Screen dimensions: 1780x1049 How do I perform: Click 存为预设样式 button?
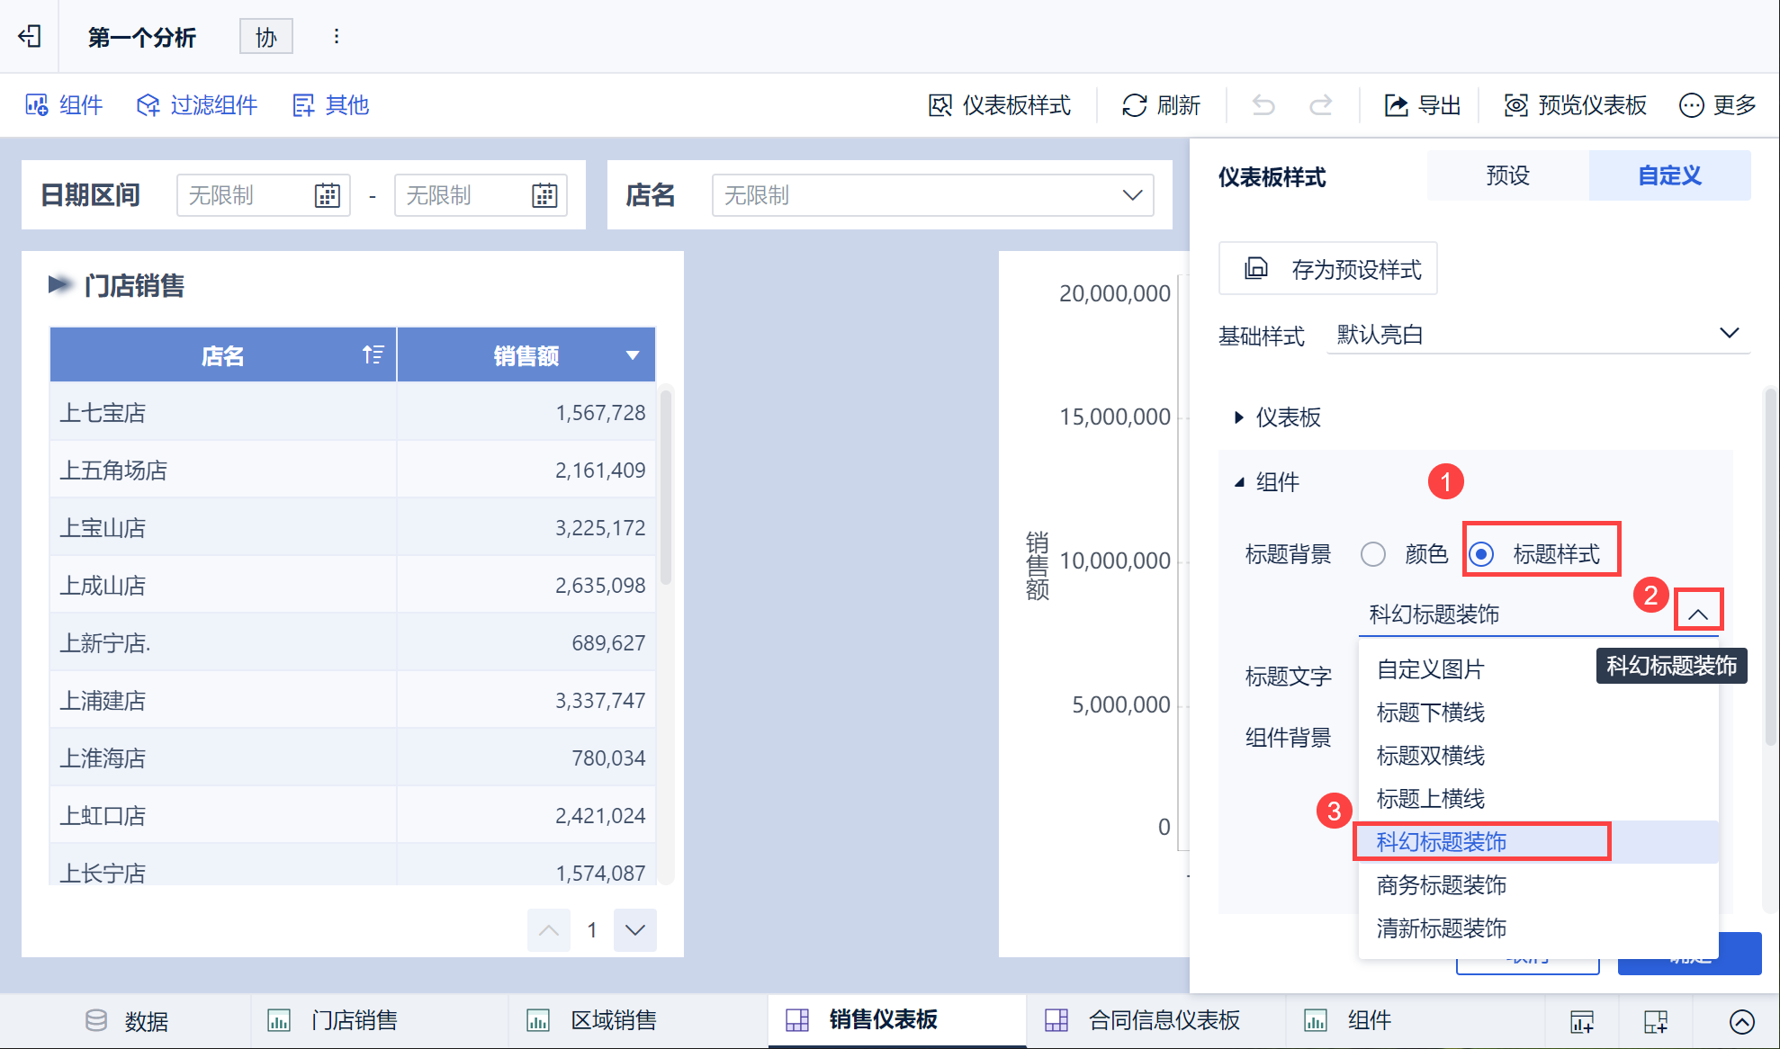pos(1327,269)
